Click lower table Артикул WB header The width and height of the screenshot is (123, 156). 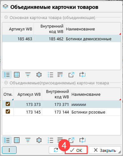(x=28, y=94)
